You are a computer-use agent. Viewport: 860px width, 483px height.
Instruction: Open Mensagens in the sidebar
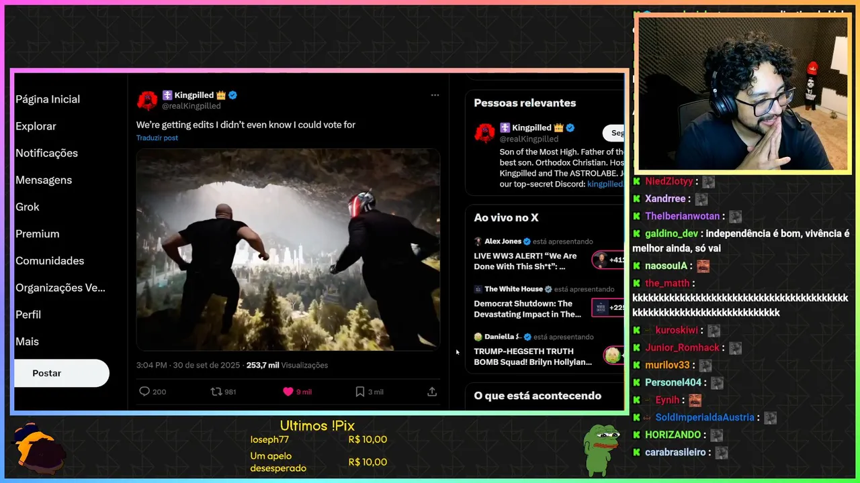point(44,180)
